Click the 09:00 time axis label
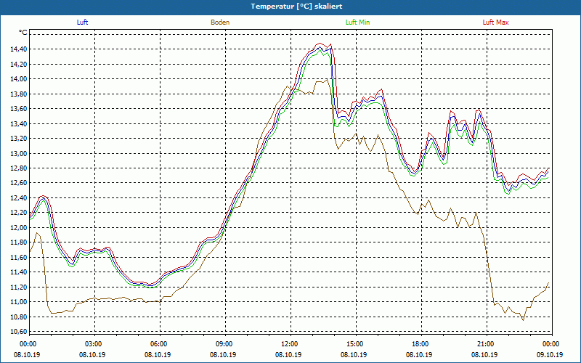The height and width of the screenshot is (363, 581). [x=225, y=344]
